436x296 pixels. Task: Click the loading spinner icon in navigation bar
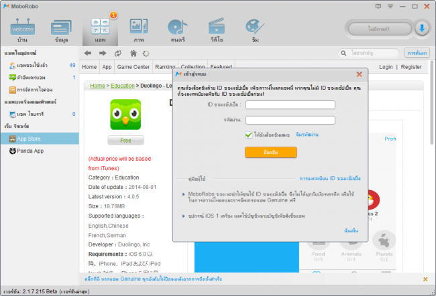point(146,54)
